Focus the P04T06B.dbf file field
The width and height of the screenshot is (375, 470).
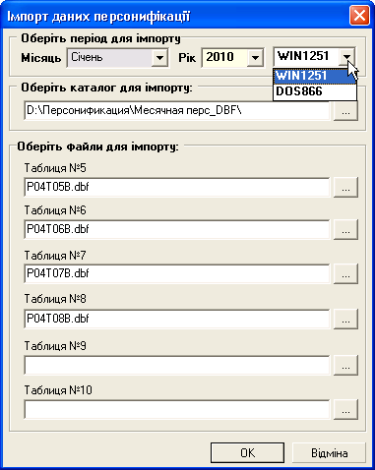(x=177, y=229)
